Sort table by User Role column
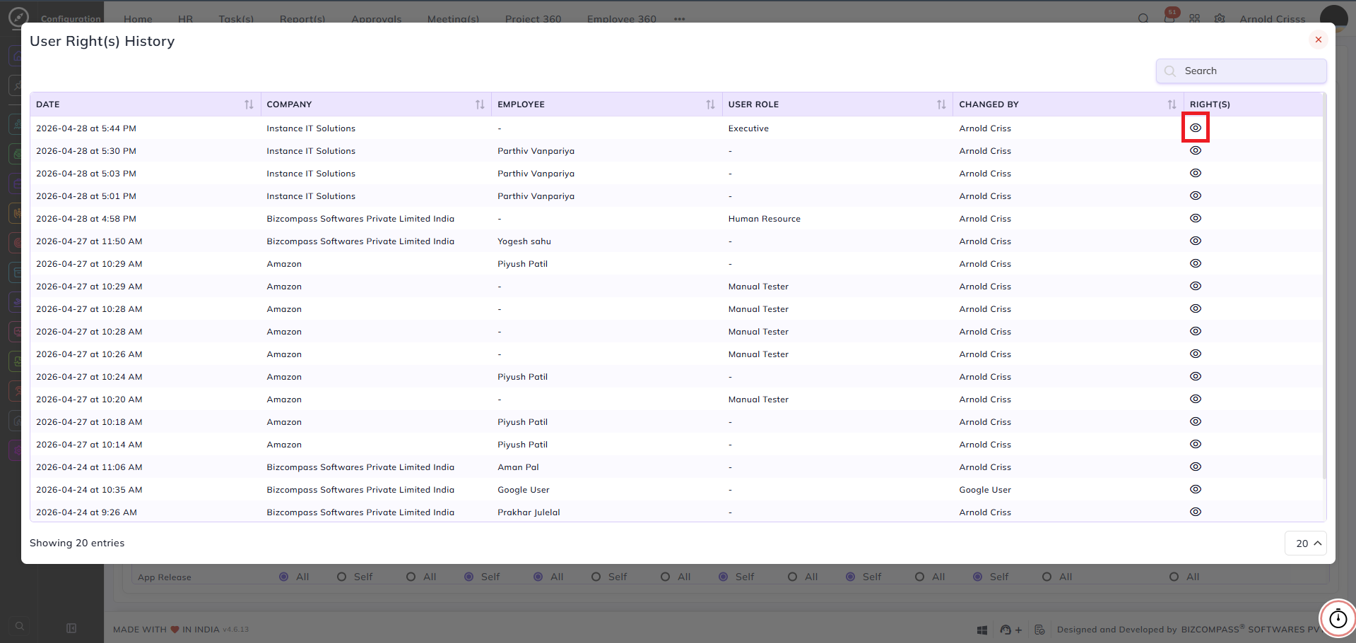The height and width of the screenshot is (643, 1356). (x=941, y=104)
